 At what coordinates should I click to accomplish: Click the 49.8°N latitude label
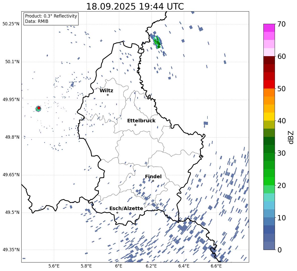(12, 137)
